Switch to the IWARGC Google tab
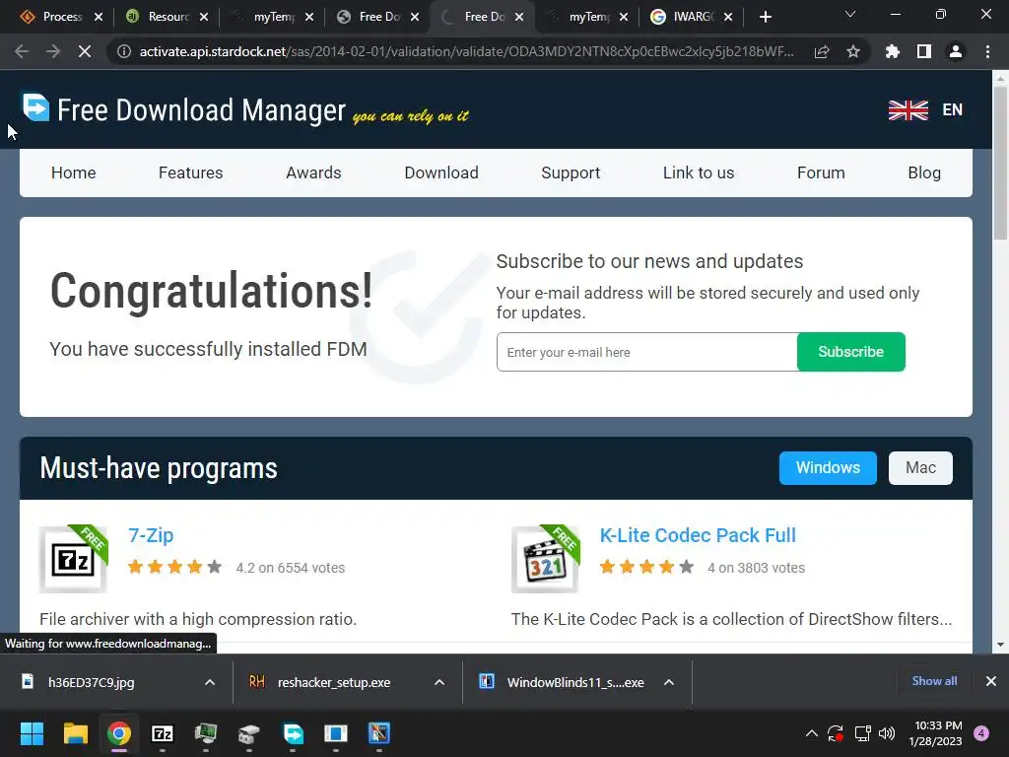Image resolution: width=1009 pixels, height=757 pixels. tap(691, 17)
